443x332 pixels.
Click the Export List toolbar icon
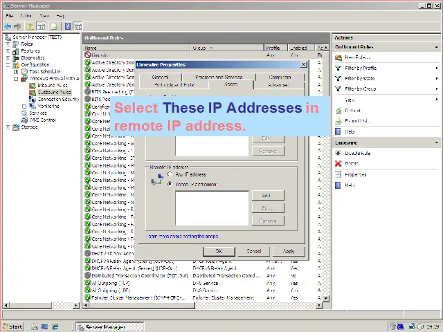54,26
